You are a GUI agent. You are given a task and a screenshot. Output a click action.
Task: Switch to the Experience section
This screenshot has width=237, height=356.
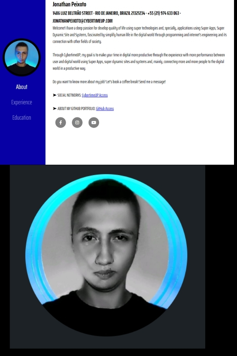point(22,103)
